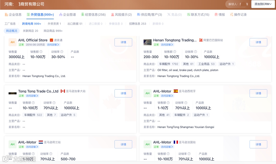Select 网店概况 pill tab
This screenshot has width=276, height=164.
[11, 31]
